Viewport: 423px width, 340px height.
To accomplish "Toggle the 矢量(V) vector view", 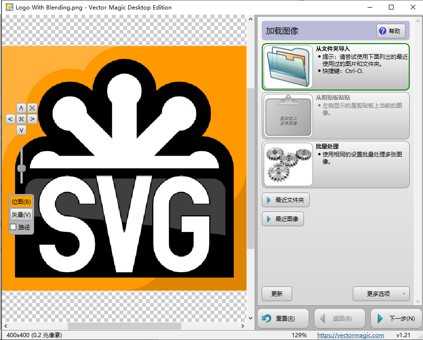I will tap(21, 215).
